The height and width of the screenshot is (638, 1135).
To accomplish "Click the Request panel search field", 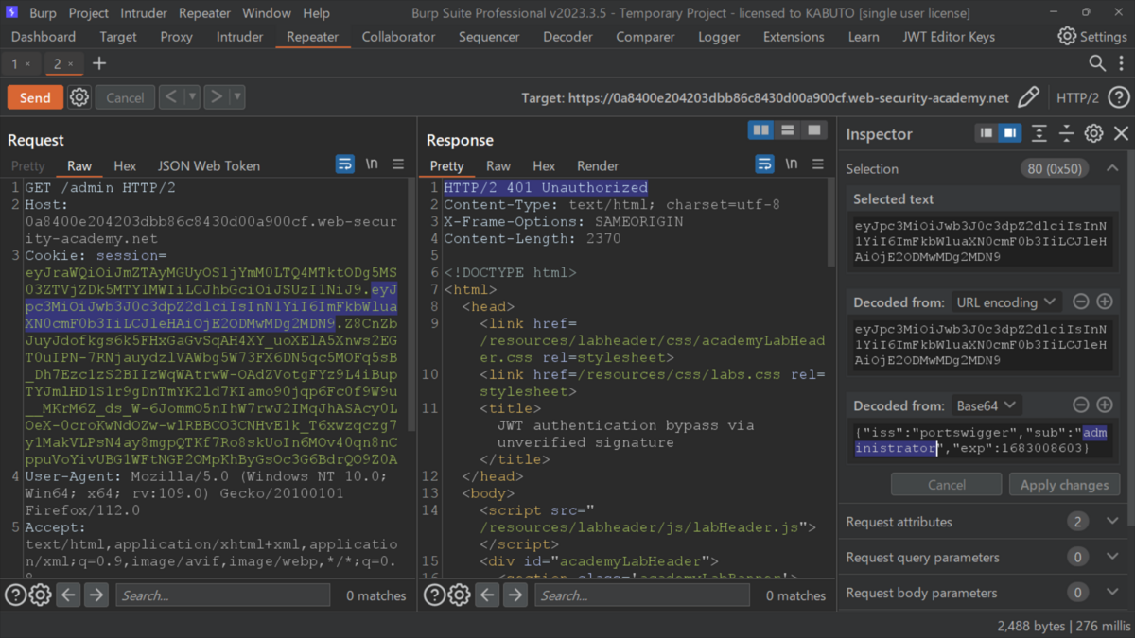I will pyautogui.click(x=223, y=595).
